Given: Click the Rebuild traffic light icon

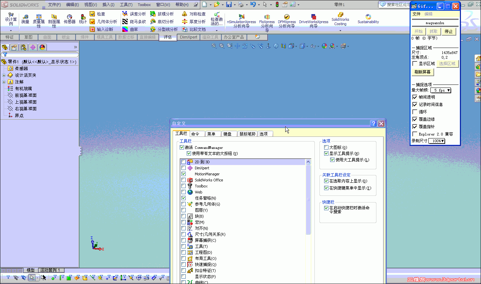Looking at the screenshot, I should click(x=277, y=4).
